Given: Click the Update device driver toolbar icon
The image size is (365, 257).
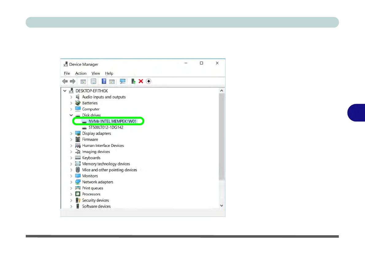Looking at the screenshot, I should pyautogui.click(x=133, y=81).
